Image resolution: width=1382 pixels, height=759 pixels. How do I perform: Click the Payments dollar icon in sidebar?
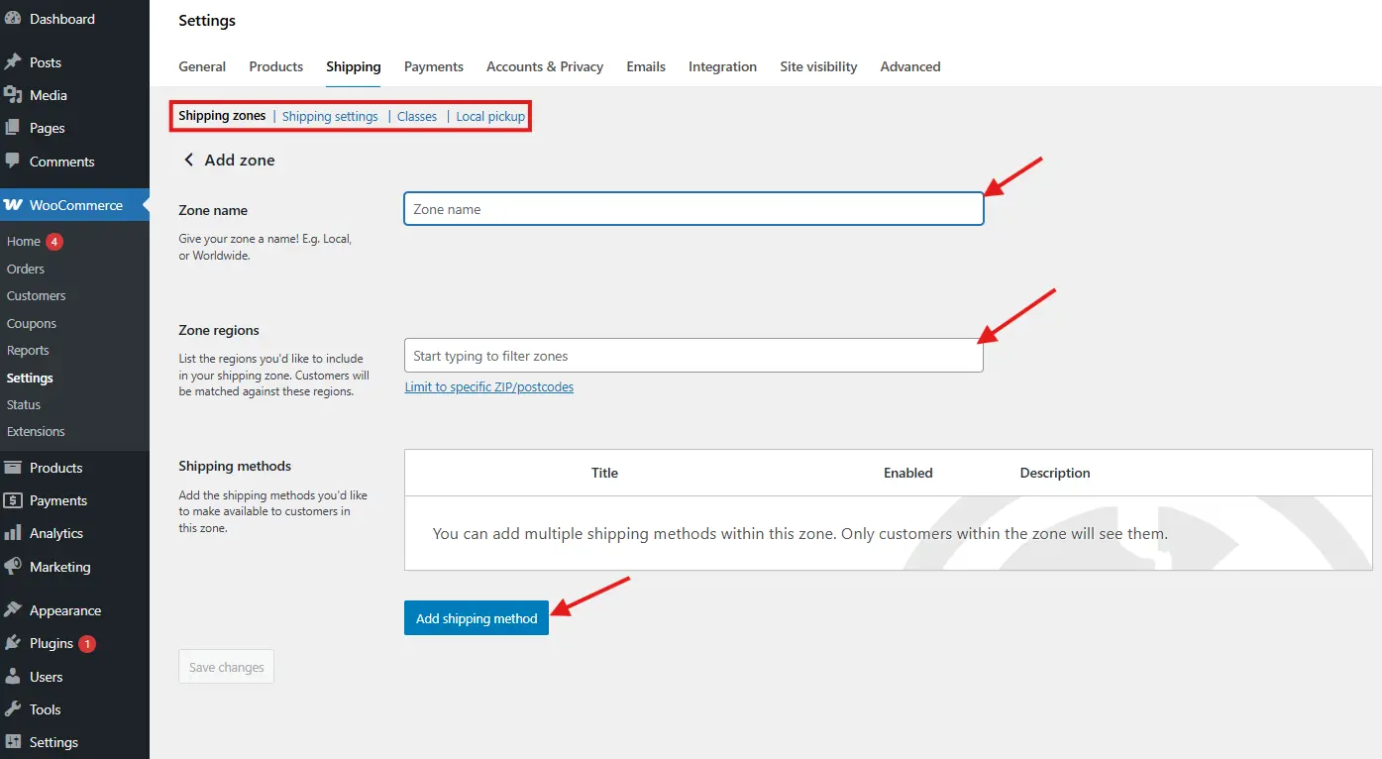[x=13, y=500]
